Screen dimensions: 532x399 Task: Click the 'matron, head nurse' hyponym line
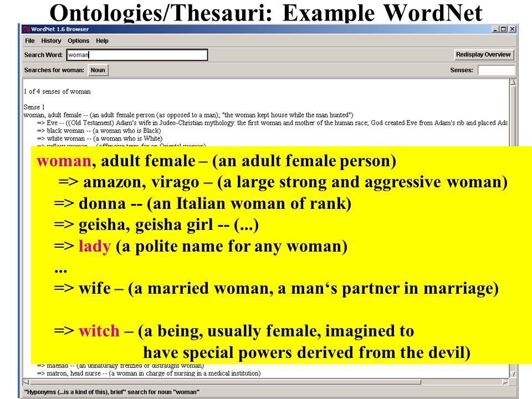tap(149, 373)
